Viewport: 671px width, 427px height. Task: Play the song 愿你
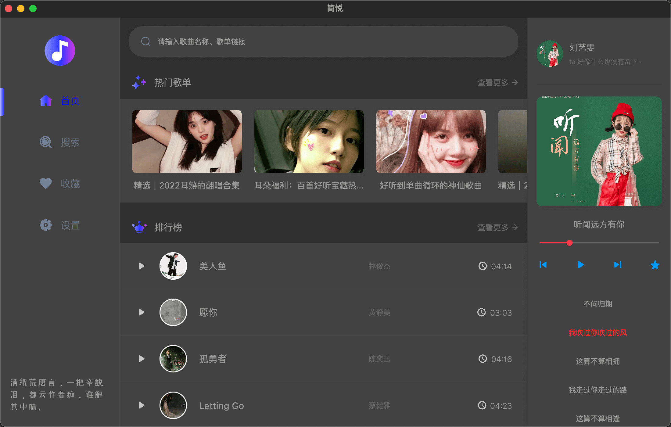pyautogui.click(x=142, y=312)
